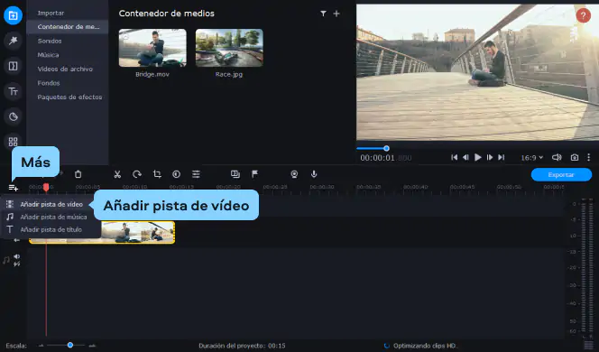Image resolution: width=599 pixels, height=352 pixels.
Task: Open the Filters magic wand tab
Action: [13, 41]
